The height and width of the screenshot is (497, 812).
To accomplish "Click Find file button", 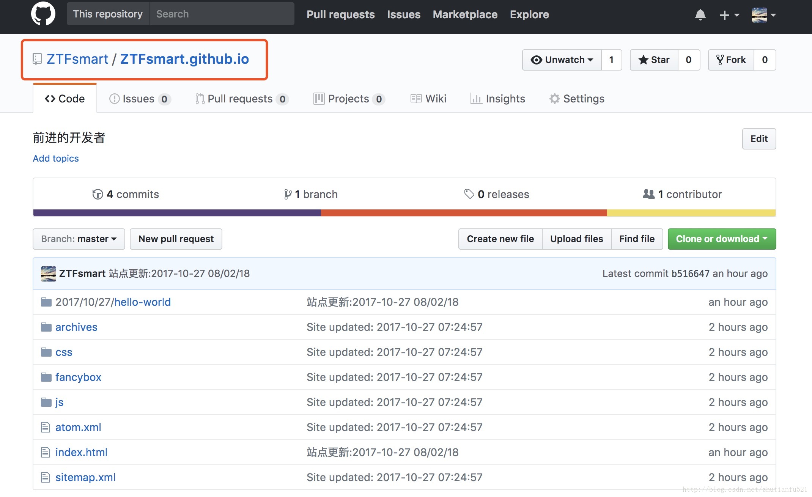I will [x=637, y=239].
